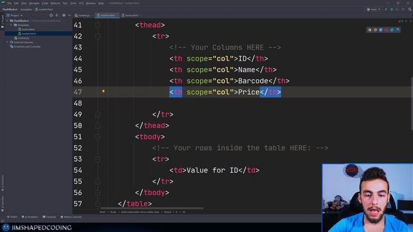Collapse the FlaskMarket root folder
The width and height of the screenshot is (413, 232).
(x=7, y=21)
